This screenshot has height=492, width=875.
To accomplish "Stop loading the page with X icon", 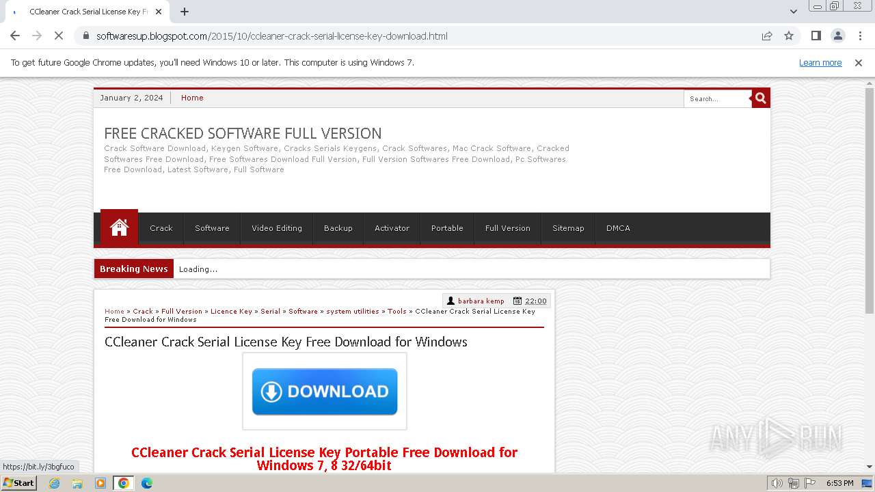I will point(59,36).
